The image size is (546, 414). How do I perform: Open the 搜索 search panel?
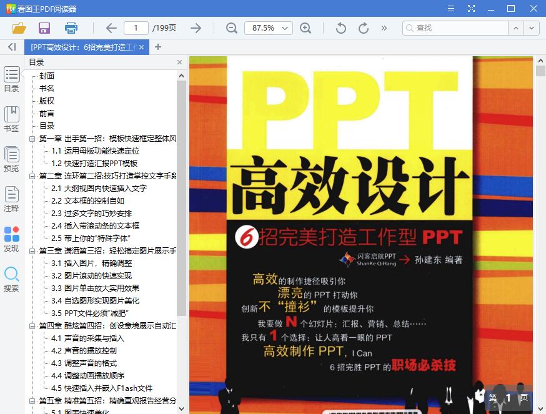coord(11,279)
